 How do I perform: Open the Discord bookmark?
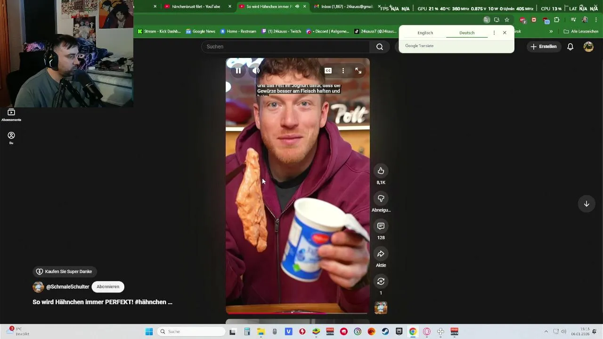[x=328, y=32]
